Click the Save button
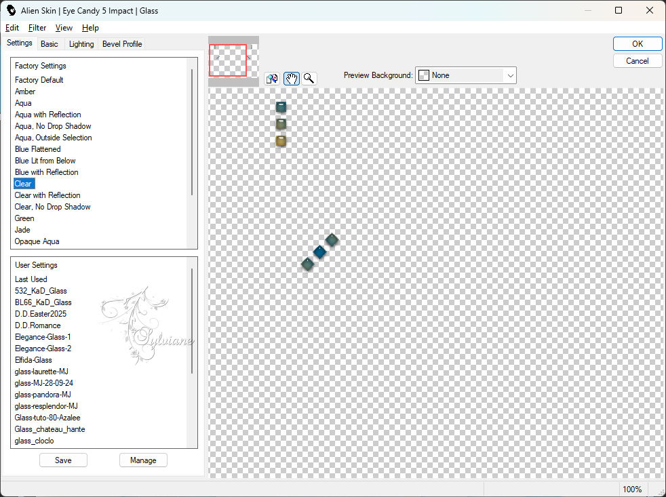Viewport: 666px width, 497px height. 63,460
